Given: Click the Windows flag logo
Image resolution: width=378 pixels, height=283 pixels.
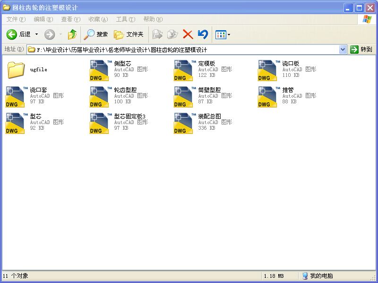Looking at the screenshot, I should pyautogui.click(x=367, y=19).
